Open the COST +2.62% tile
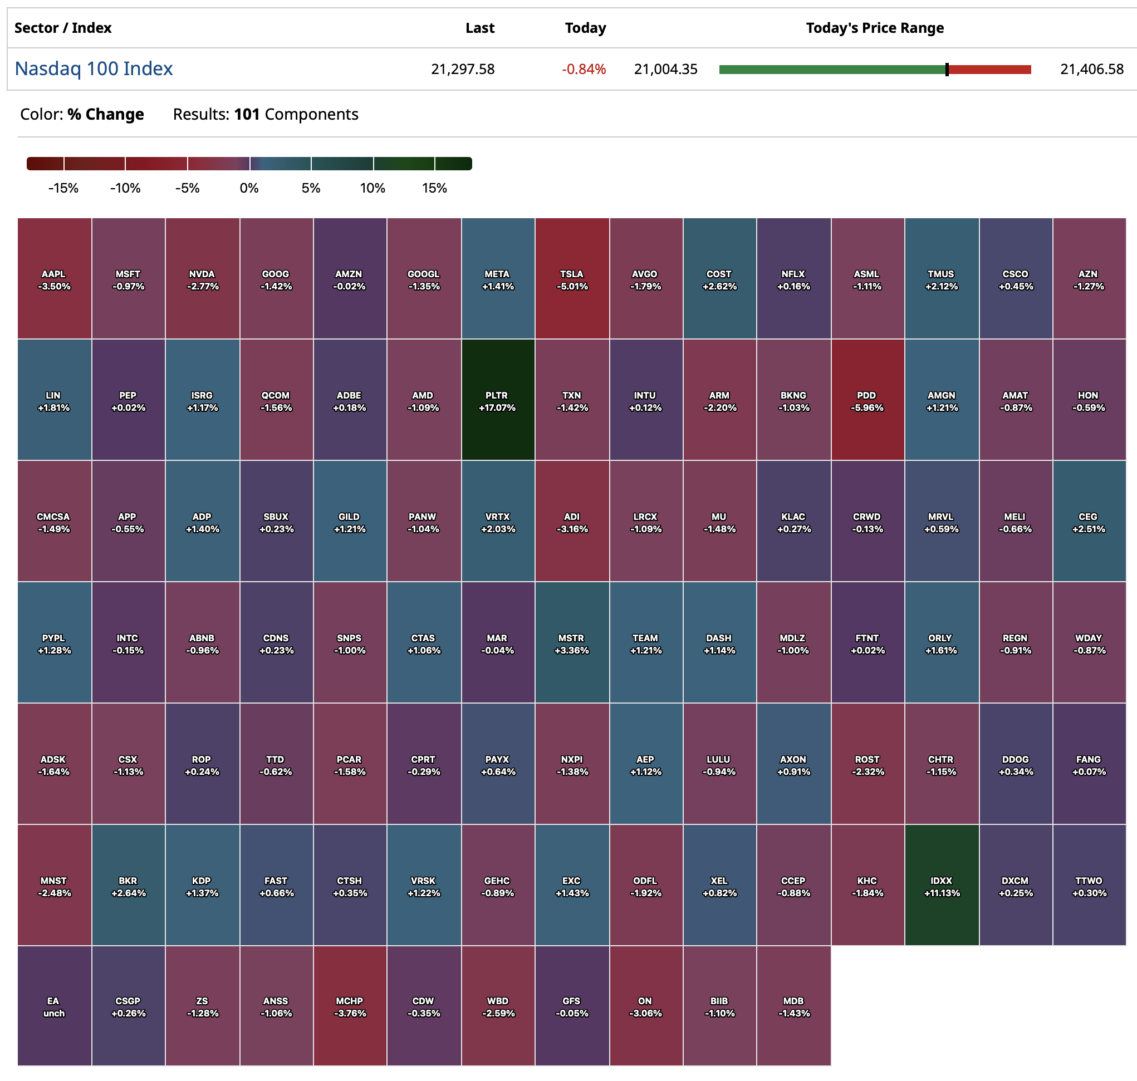The width and height of the screenshot is (1137, 1081). click(x=719, y=278)
